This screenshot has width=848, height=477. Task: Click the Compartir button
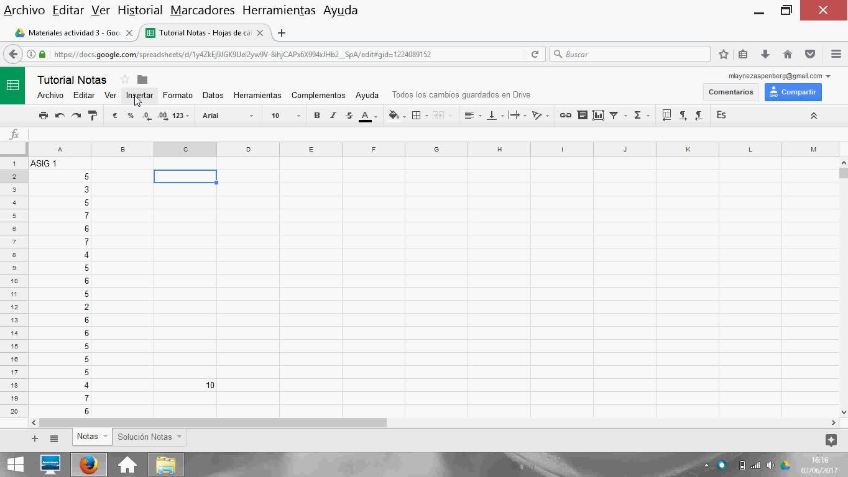click(x=793, y=92)
